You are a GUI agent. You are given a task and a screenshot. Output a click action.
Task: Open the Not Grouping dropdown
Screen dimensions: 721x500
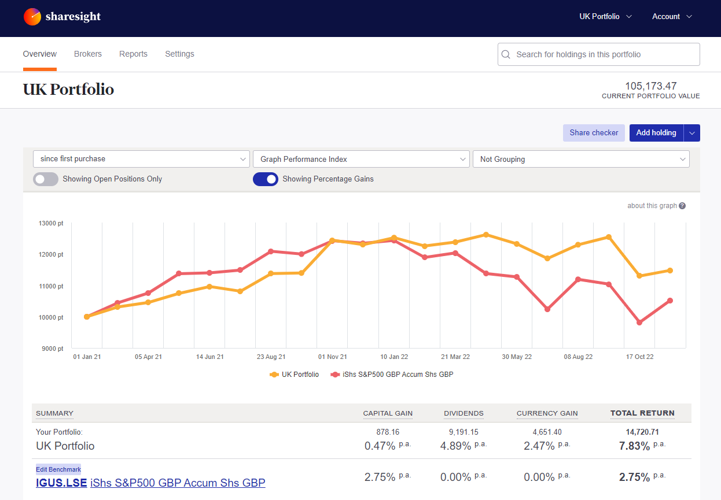(x=581, y=158)
